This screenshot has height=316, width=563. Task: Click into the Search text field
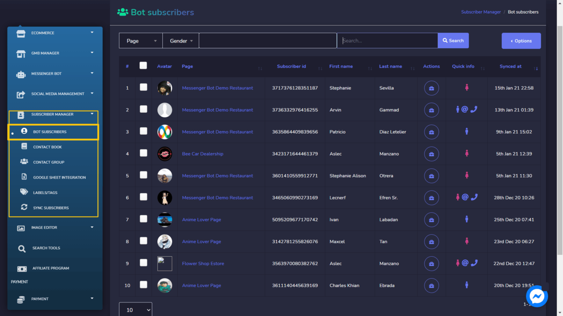388,41
